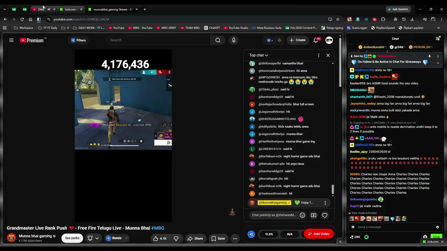Expand the Top chat dropdown
Screen dimensions: 447x251
click(x=259, y=55)
